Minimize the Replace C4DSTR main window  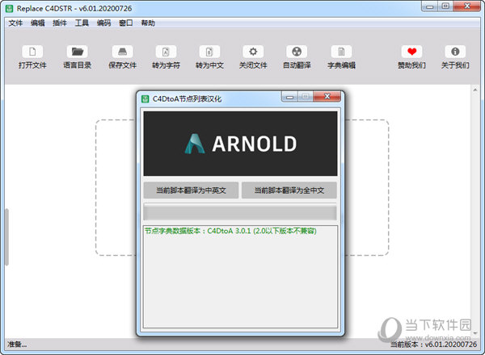click(x=430, y=6)
